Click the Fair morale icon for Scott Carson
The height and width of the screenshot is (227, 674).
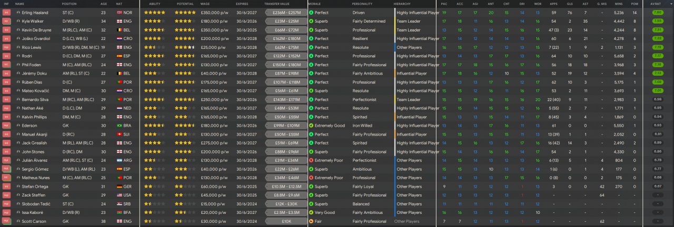(311, 221)
